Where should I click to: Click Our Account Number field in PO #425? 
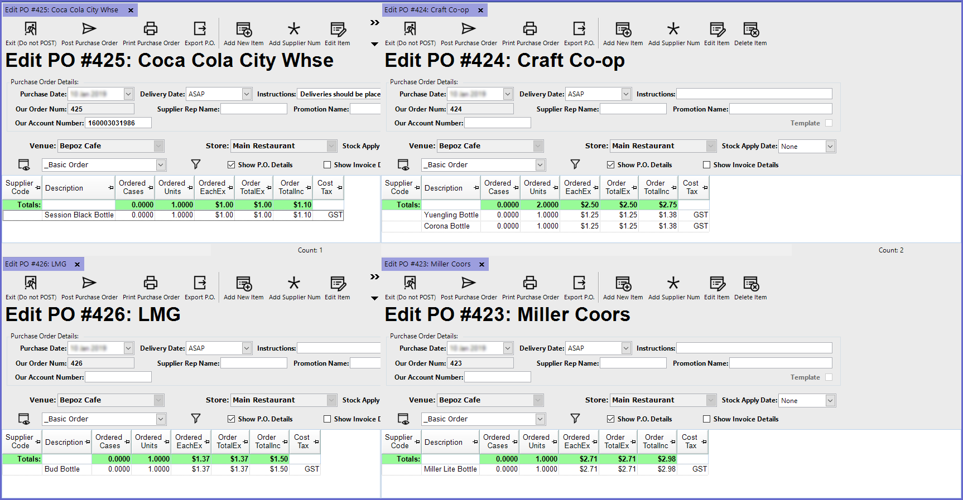[118, 123]
